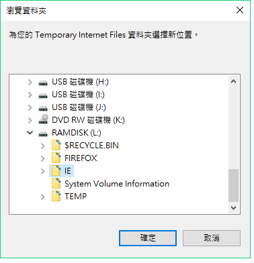Click the FIREFOX folder icon
The height and width of the screenshot is (263, 254).
(56, 158)
